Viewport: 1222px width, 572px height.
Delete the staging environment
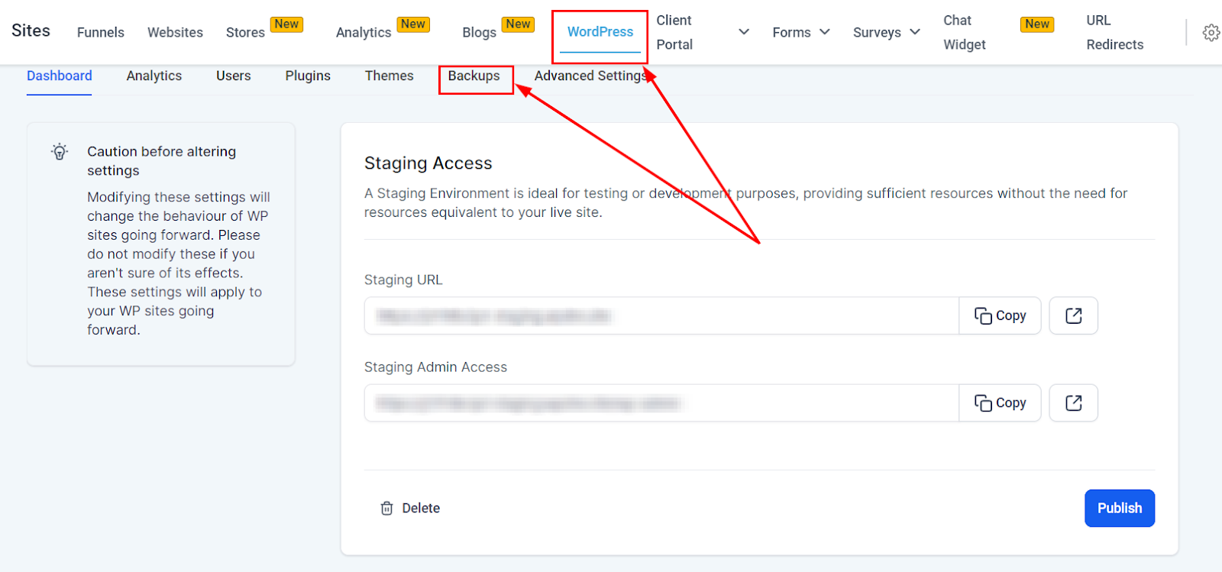[410, 508]
